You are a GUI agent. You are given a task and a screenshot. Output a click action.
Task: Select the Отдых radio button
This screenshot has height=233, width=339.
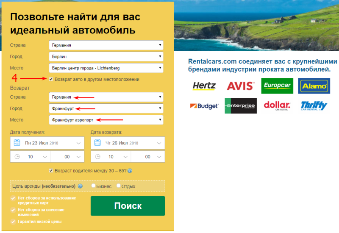click(x=119, y=186)
